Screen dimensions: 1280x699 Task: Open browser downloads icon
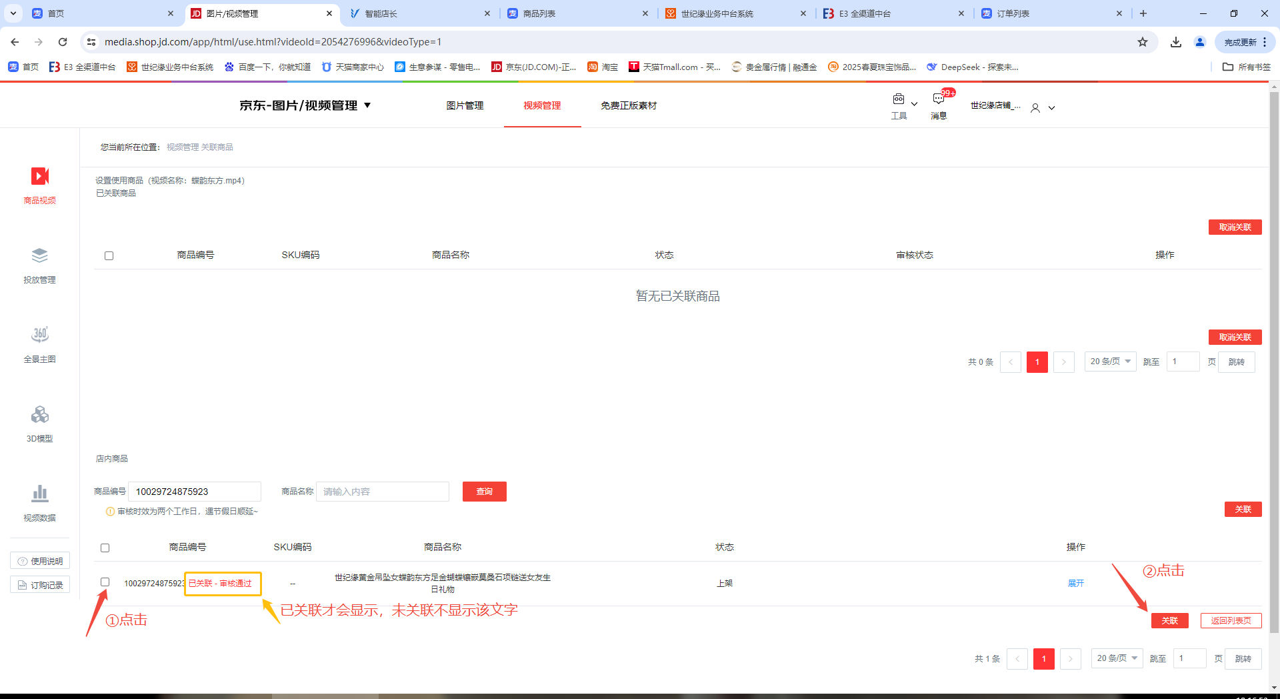pos(1176,42)
